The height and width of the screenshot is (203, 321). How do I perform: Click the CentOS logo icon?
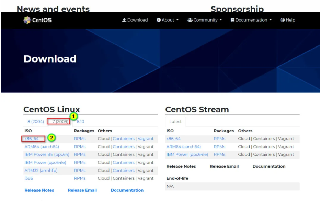pyautogui.click(x=27, y=20)
